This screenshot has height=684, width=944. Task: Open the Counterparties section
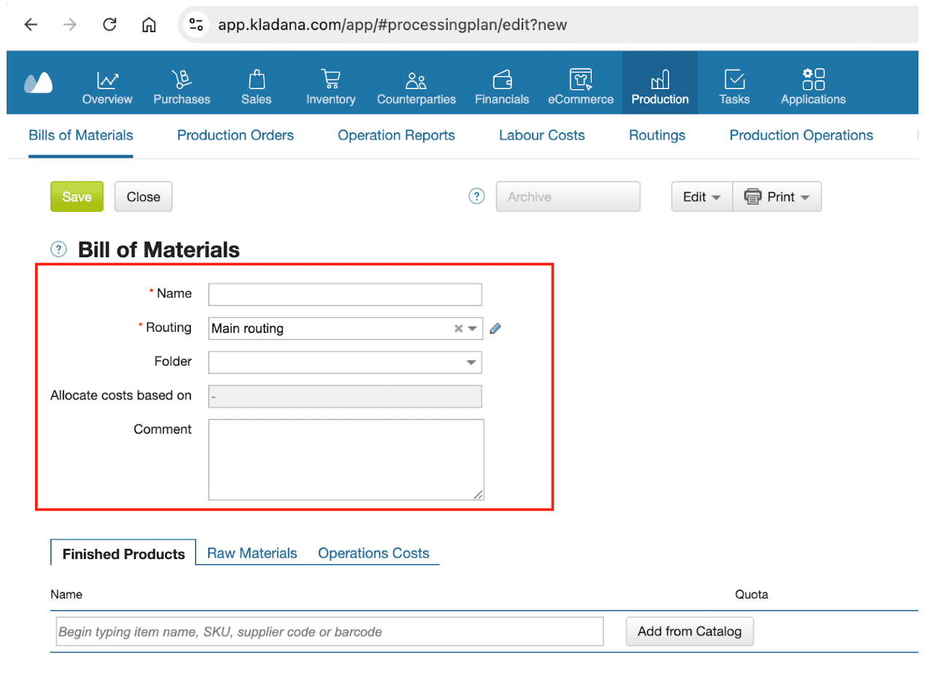[416, 88]
